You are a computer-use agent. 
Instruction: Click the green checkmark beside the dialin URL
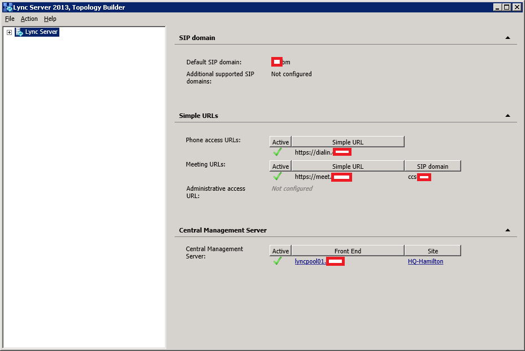(x=277, y=152)
